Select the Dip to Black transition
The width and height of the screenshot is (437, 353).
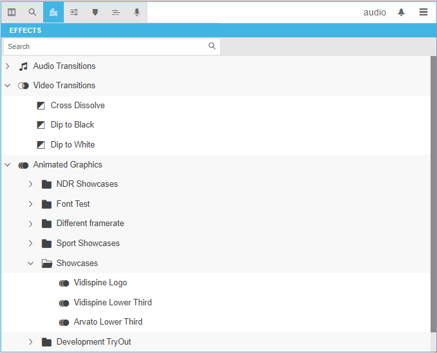coord(72,125)
